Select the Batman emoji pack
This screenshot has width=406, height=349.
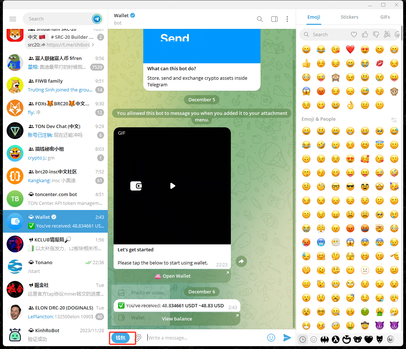point(324,339)
